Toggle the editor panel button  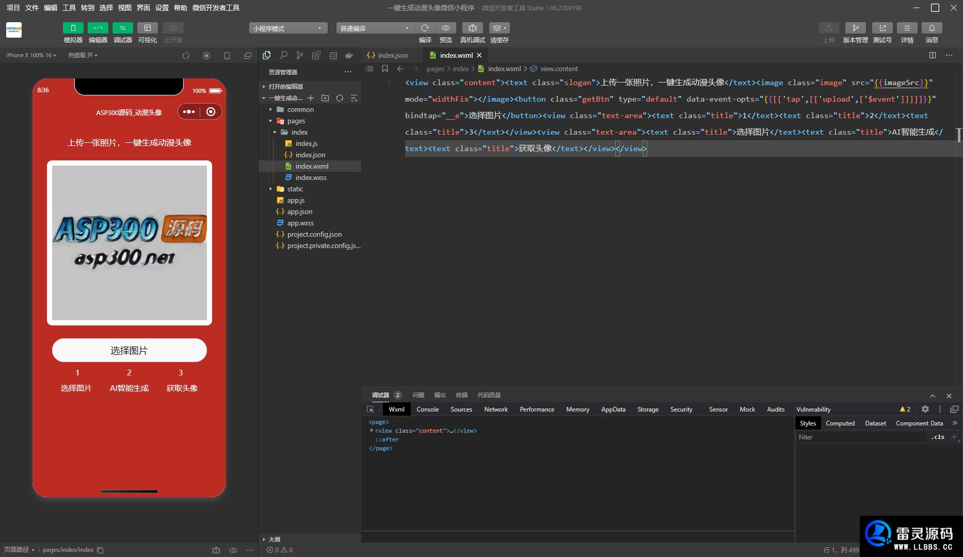click(x=98, y=28)
